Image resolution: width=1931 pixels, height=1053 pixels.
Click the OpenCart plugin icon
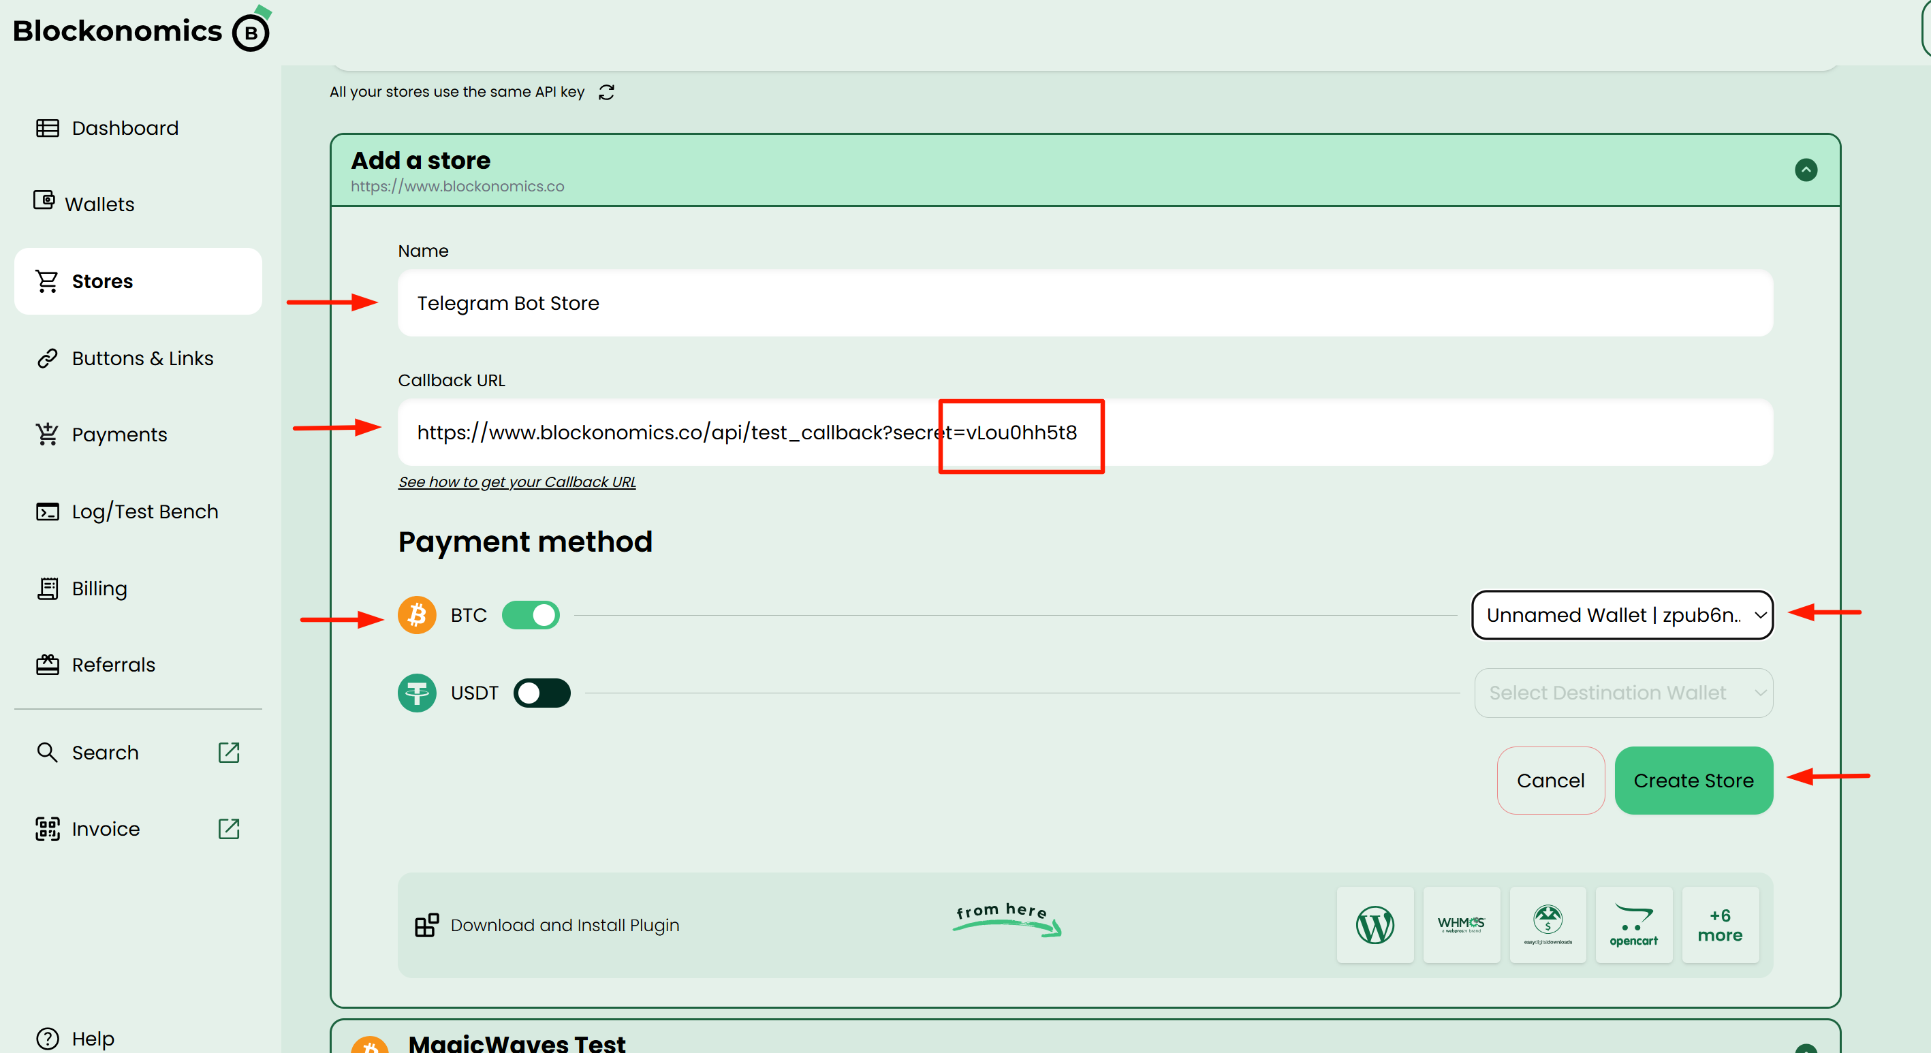point(1633,925)
